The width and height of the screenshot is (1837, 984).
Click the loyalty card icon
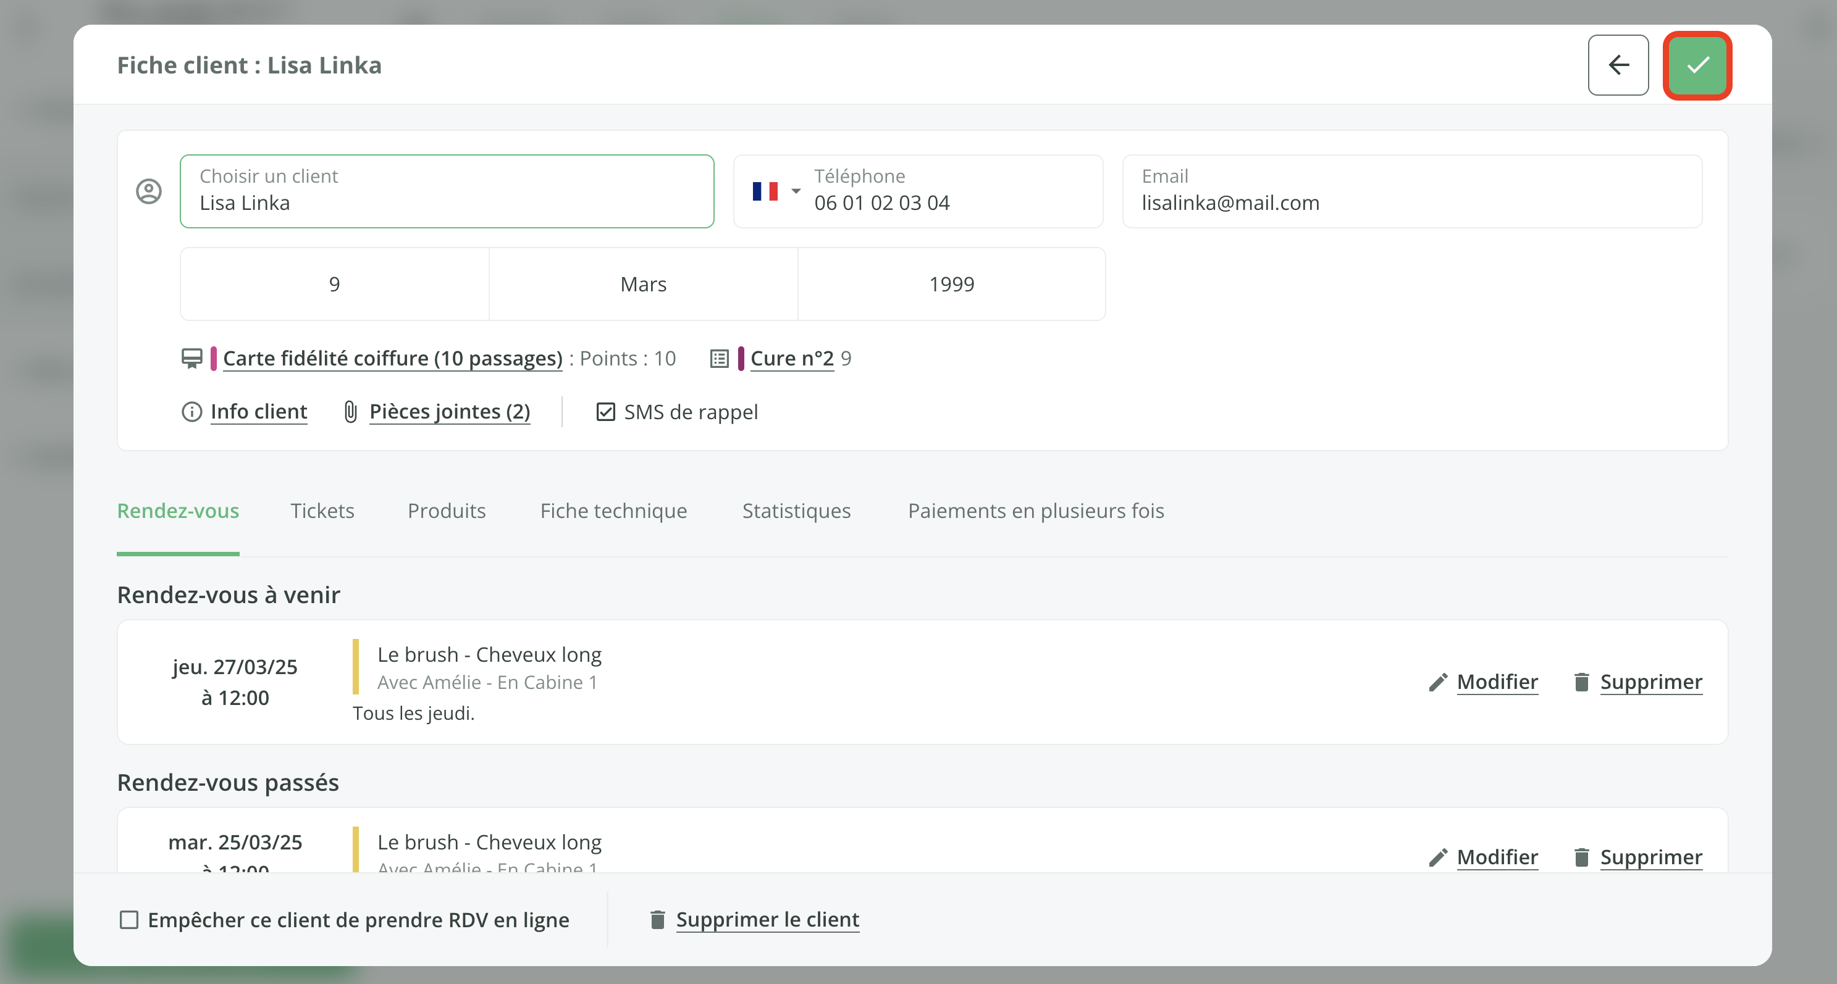point(192,357)
